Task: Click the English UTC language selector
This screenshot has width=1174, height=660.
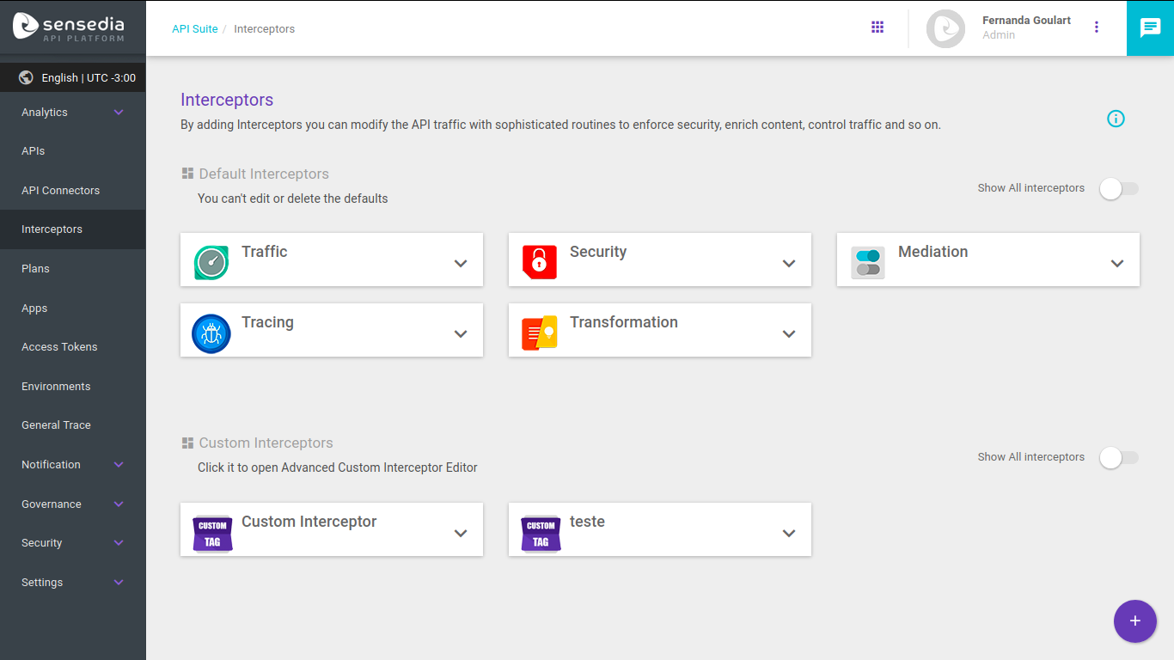Action: (77, 78)
